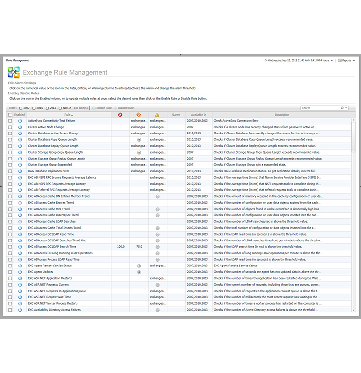Click into the Search input field
Viewport: 361px width, 373px height.
click(320, 108)
